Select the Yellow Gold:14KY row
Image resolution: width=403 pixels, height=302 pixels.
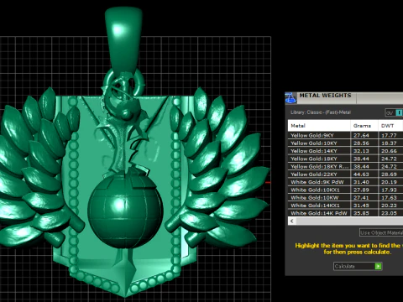point(345,151)
